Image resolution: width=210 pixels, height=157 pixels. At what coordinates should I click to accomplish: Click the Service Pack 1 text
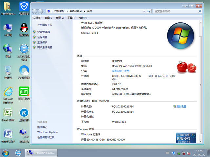[x=90, y=33]
